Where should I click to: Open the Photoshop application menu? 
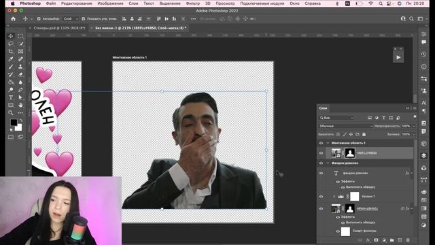click(x=30, y=3)
